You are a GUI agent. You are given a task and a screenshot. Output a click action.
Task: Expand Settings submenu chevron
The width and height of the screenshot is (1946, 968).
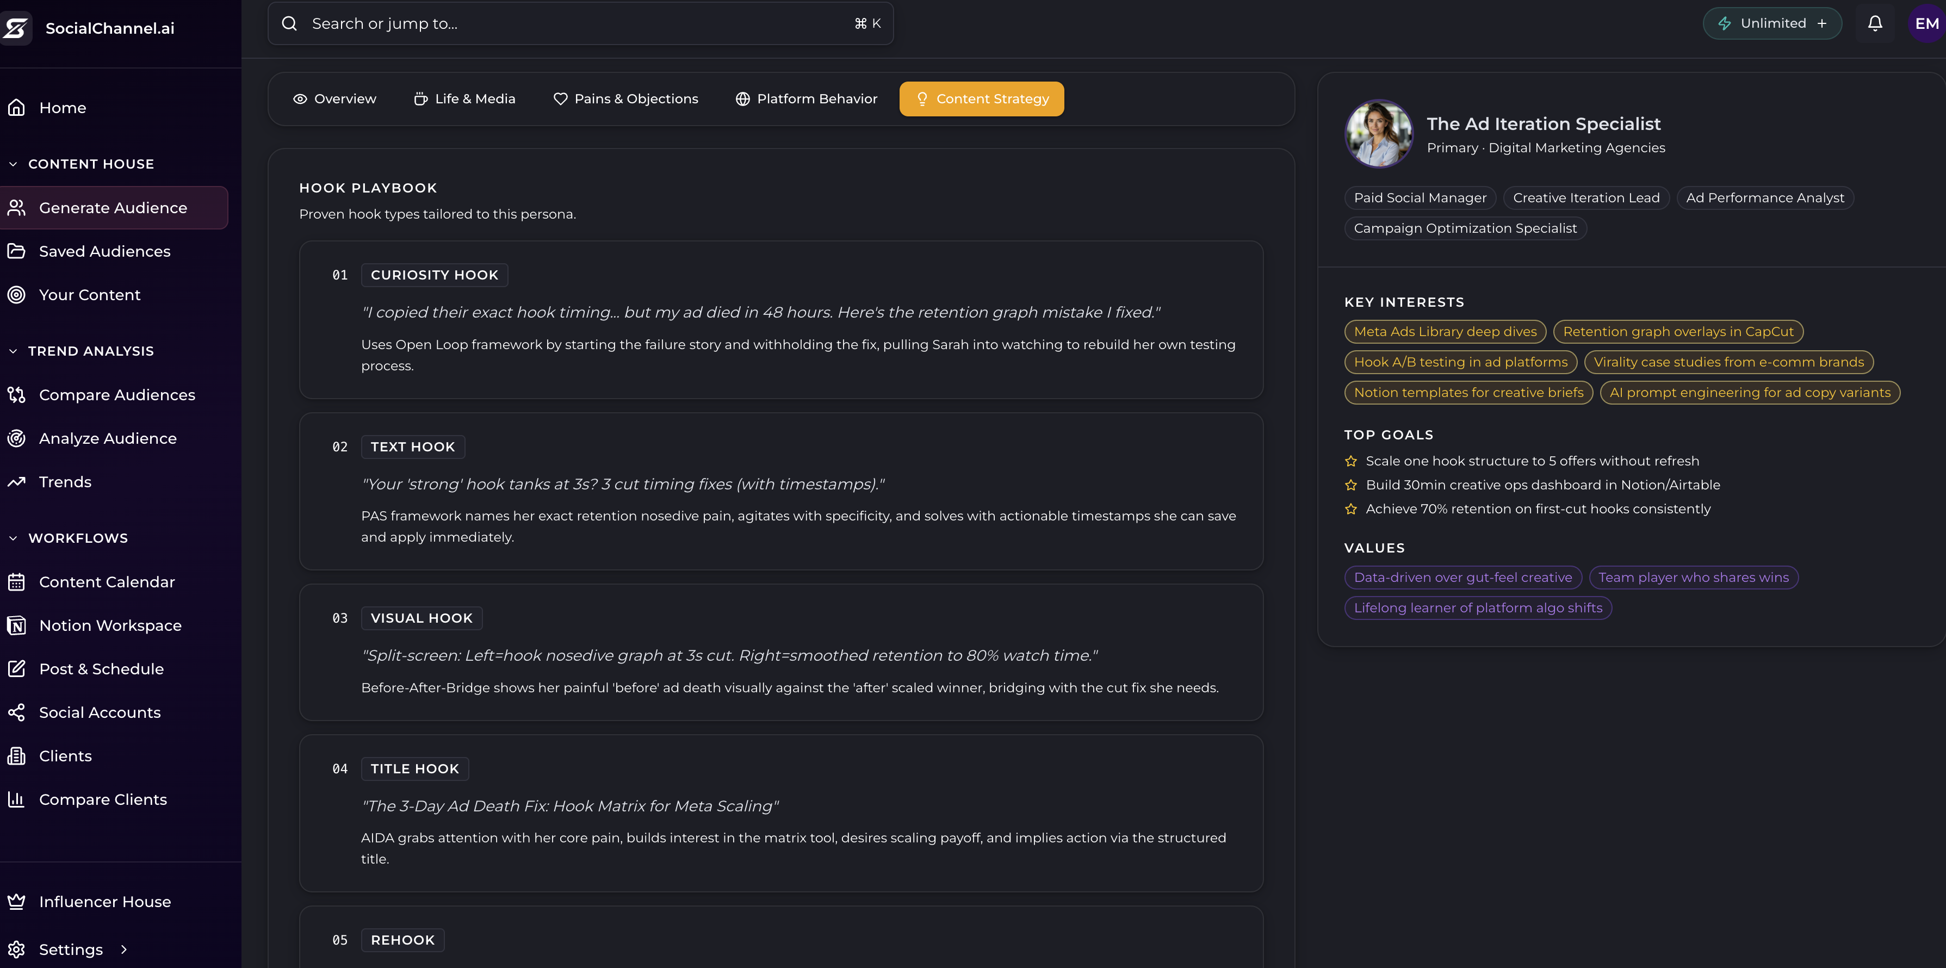point(124,949)
